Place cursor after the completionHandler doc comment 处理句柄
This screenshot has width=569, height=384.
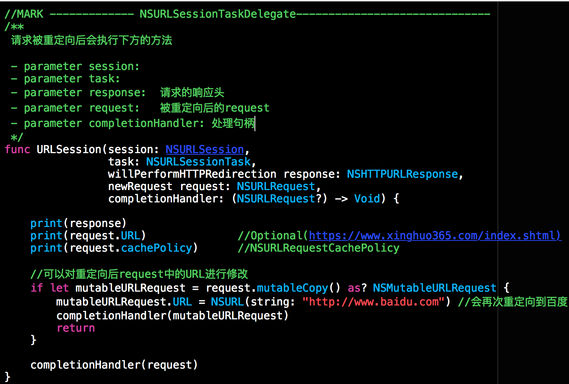255,123
